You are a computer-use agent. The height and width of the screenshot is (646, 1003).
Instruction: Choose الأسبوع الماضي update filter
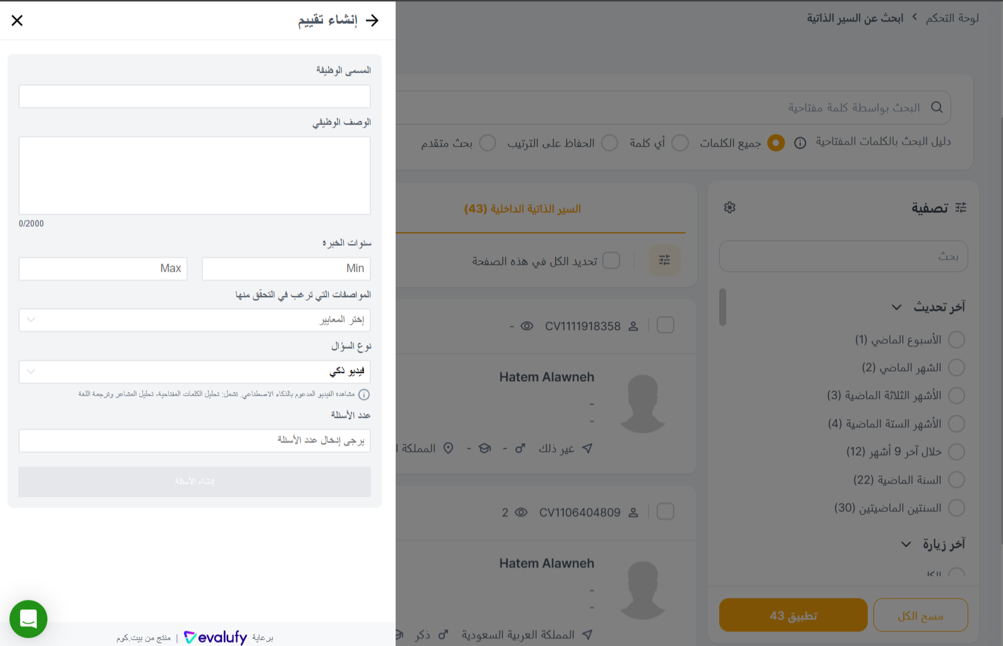[957, 339]
